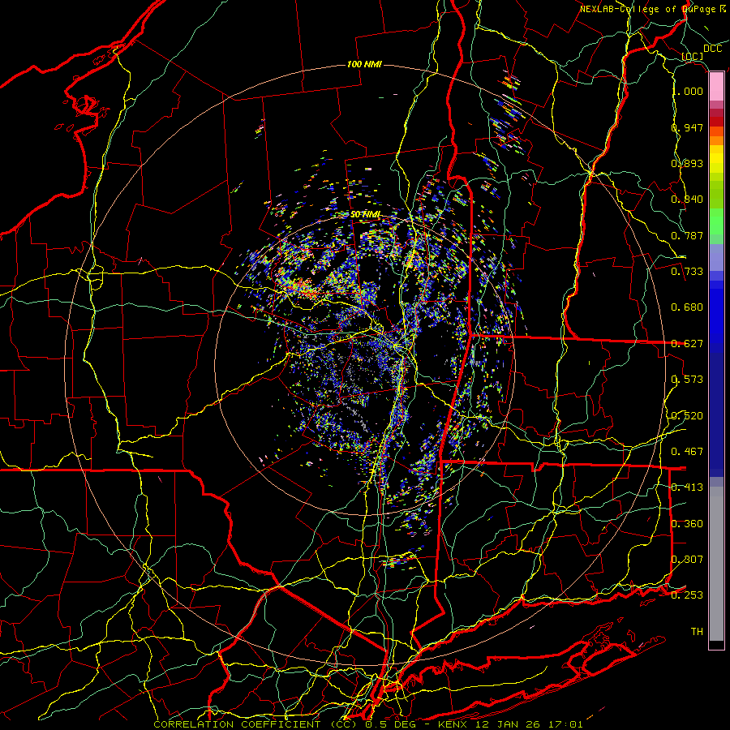Click the 1.000 scale value

[688, 91]
